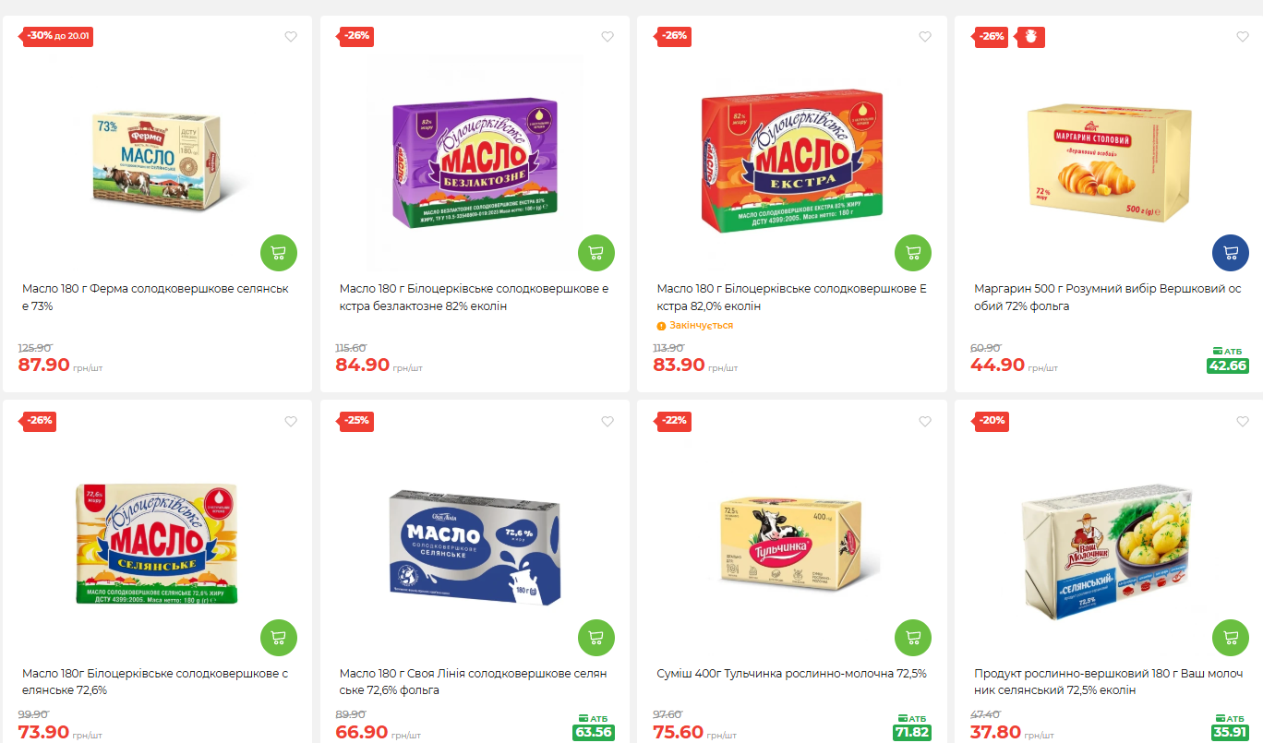
Task: Add Ферма 73% butter to cart
Action: 279,253
